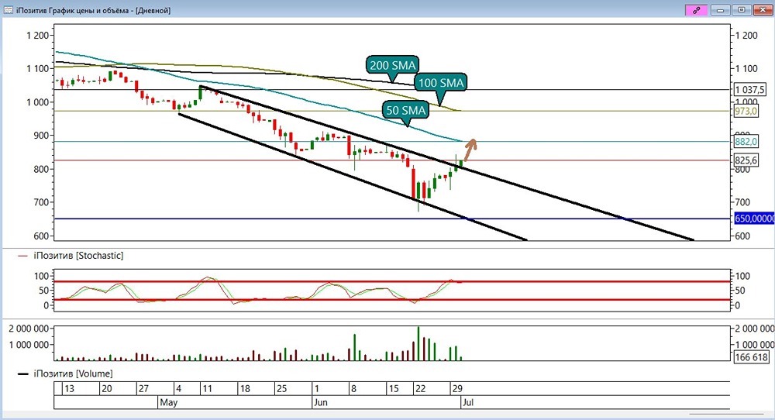775x420 pixels.
Task: Minimize the iПозитив chart window
Action: coord(720,10)
